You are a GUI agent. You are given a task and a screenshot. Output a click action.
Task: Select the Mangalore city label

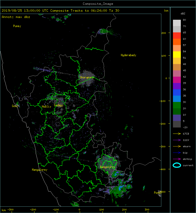tap(40, 170)
